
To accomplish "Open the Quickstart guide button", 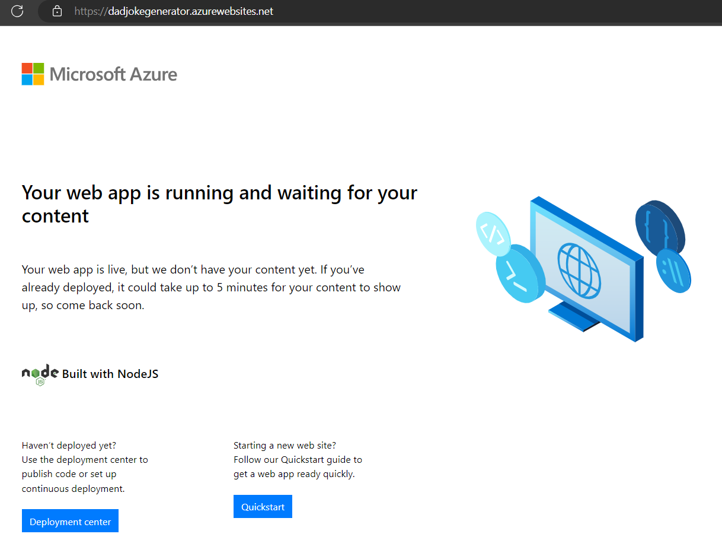I will coord(263,507).
